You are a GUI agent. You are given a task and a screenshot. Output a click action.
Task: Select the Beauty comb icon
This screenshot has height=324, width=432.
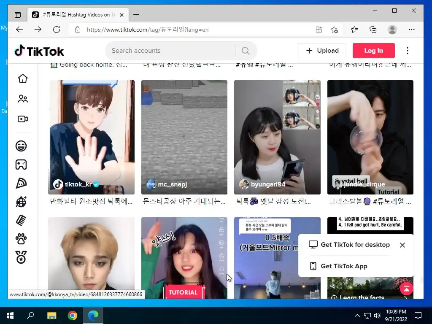pyautogui.click(x=21, y=220)
